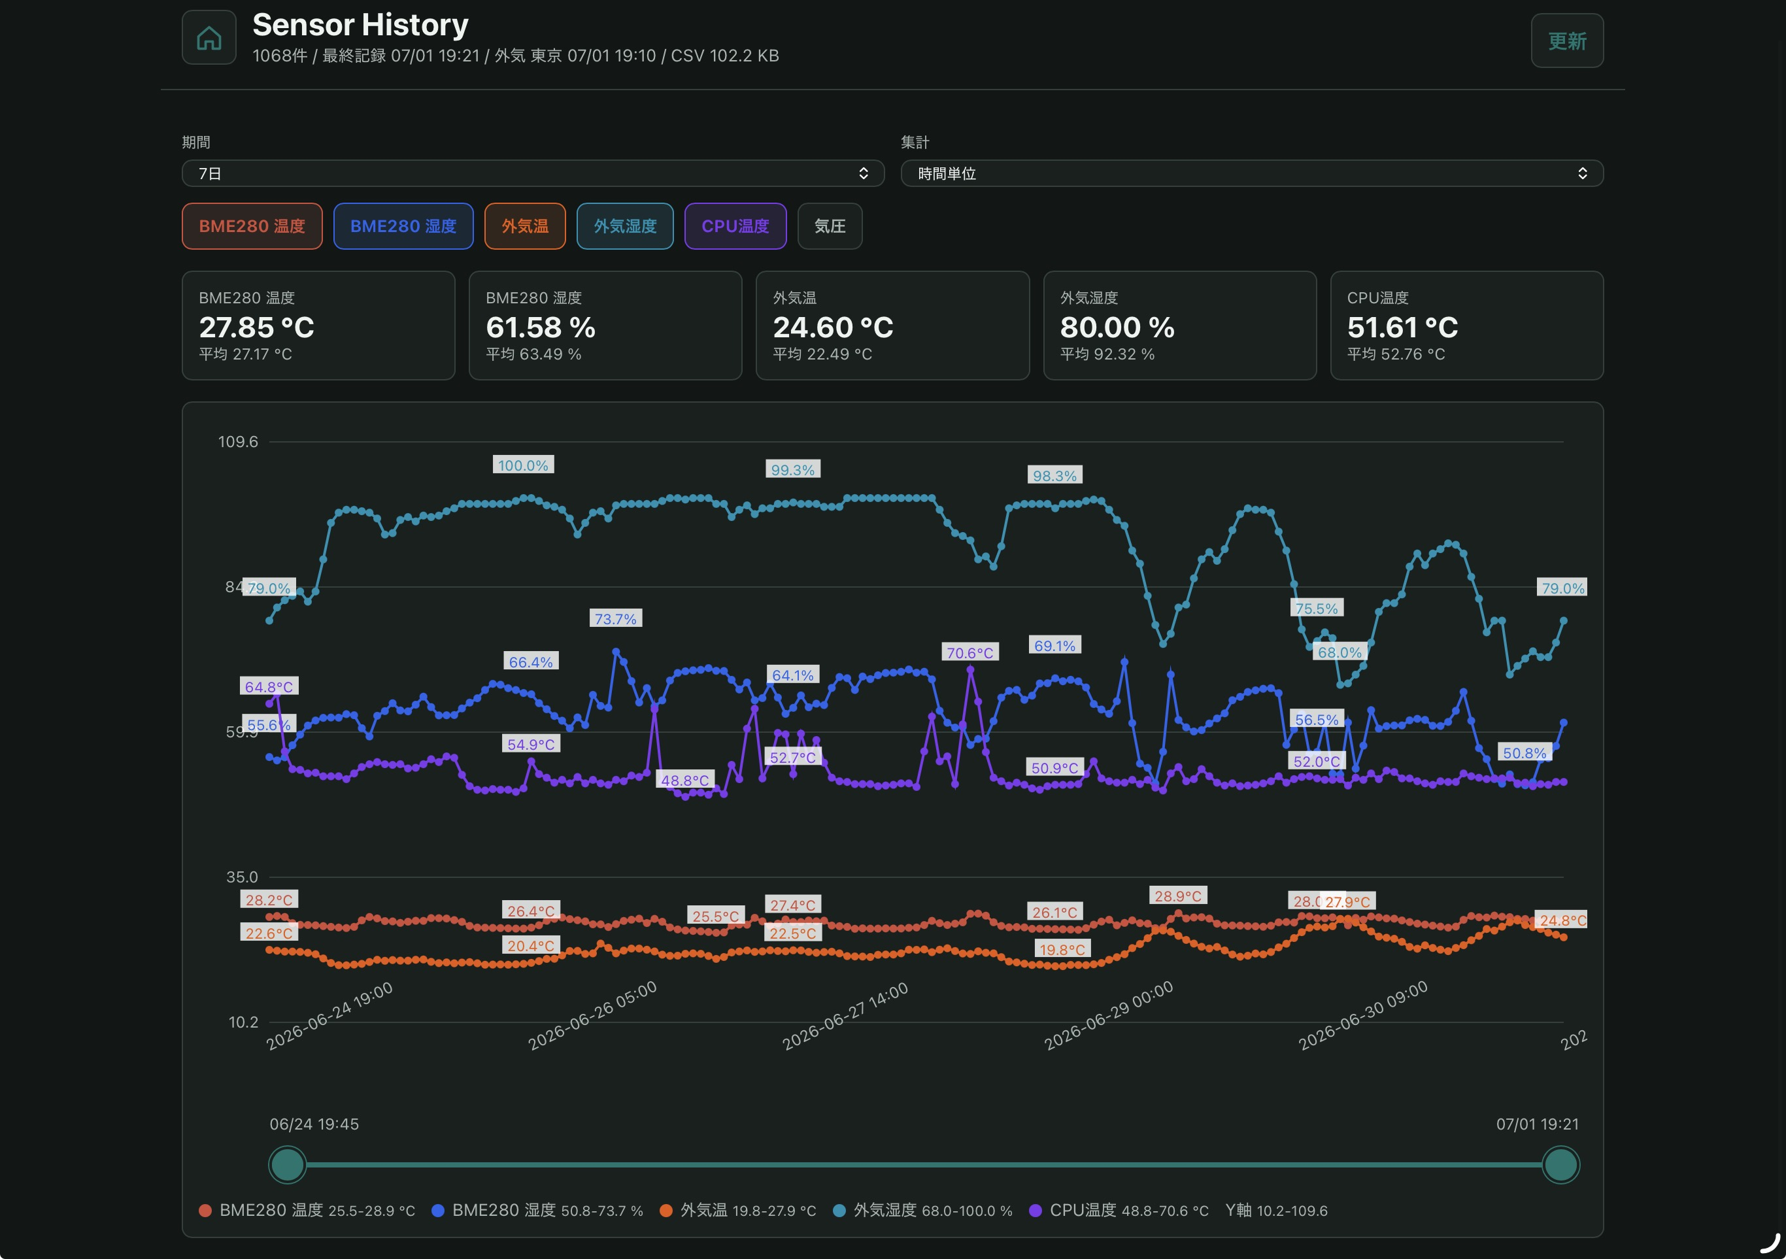Click the red BME280 温度 legend dot

pyautogui.click(x=205, y=1211)
